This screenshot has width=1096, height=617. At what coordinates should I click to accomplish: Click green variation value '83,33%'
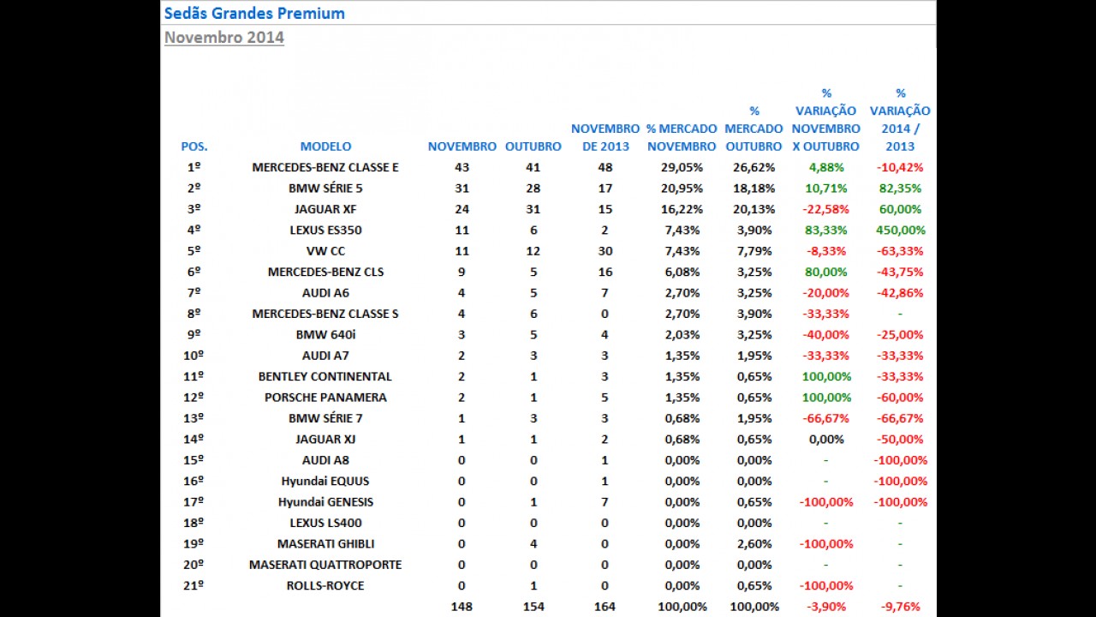(x=826, y=230)
